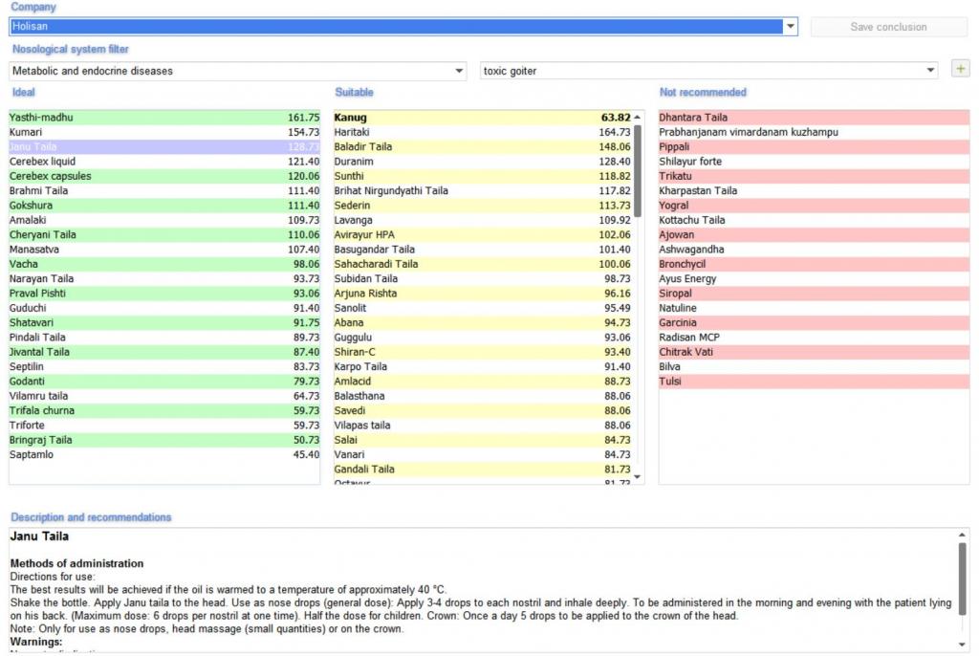Select the Amalaki row
The image size is (979, 656).
[164, 220]
